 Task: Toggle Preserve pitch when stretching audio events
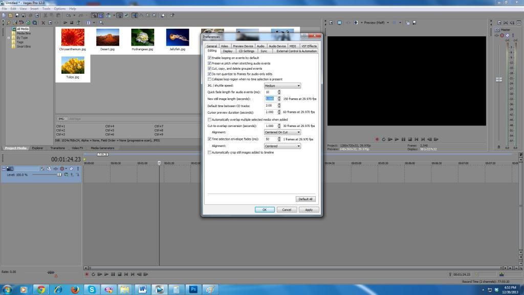(209, 63)
